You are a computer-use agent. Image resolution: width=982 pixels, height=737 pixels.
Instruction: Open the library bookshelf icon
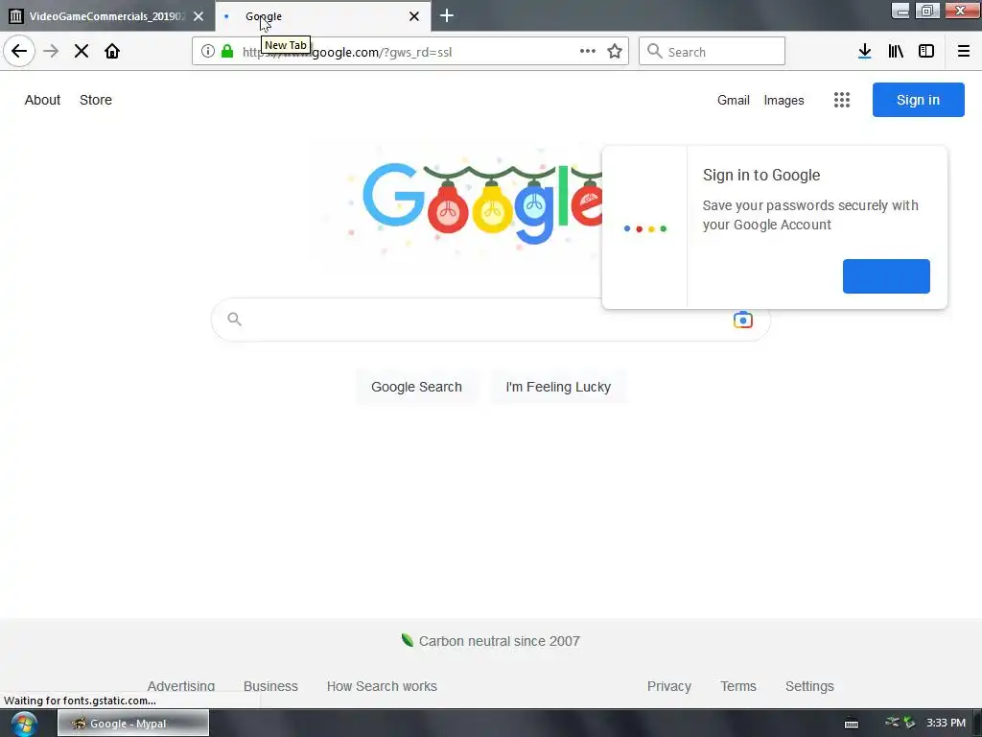[x=896, y=51]
